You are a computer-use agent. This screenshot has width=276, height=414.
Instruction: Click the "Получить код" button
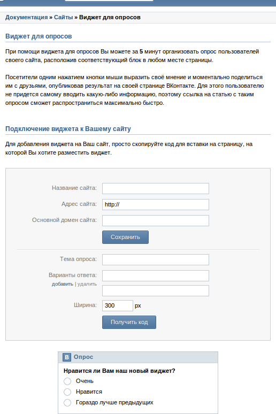[129, 322]
